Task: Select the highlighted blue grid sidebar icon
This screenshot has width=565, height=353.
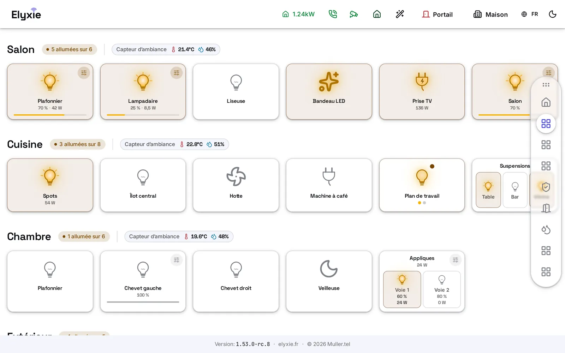Action: click(546, 124)
